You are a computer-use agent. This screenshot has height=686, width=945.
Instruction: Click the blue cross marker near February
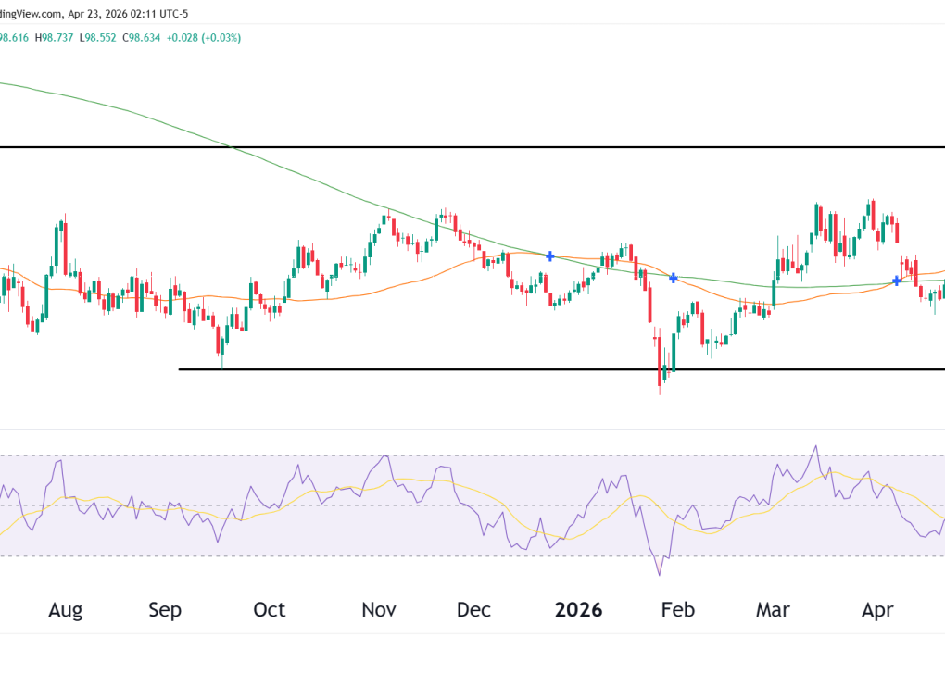tap(674, 278)
